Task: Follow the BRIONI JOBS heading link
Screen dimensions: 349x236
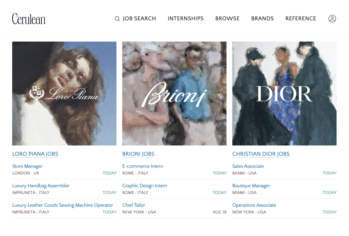Action: (138, 154)
